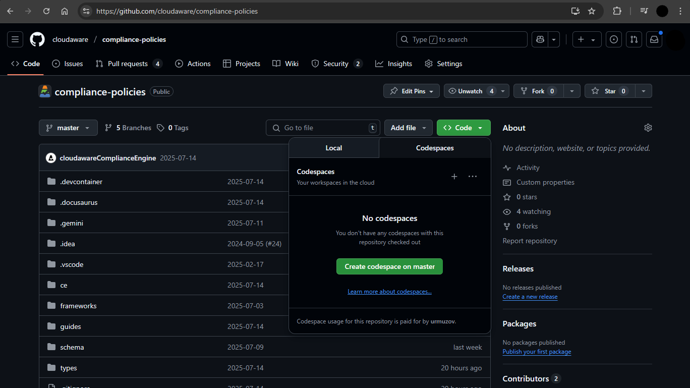Open browser extensions puzzle icon
The width and height of the screenshot is (690, 388).
(x=617, y=11)
